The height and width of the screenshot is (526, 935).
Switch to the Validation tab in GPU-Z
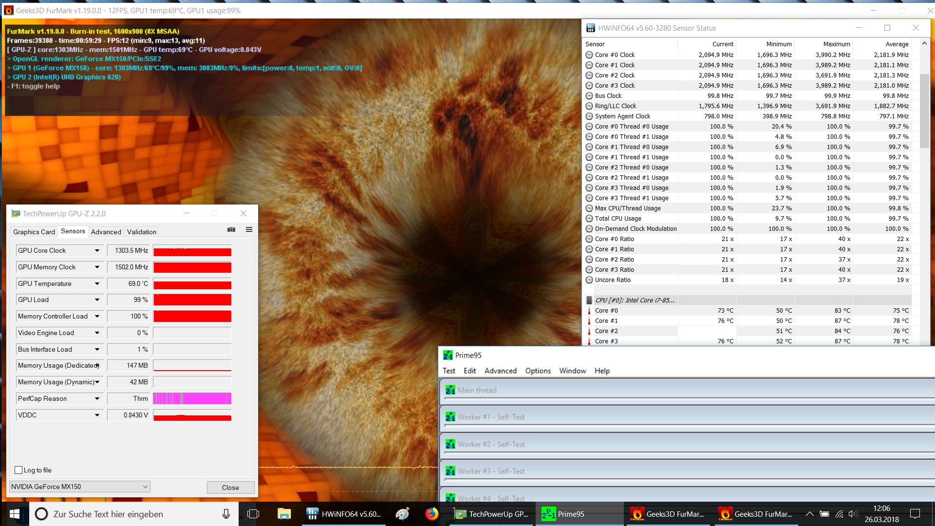tap(142, 232)
